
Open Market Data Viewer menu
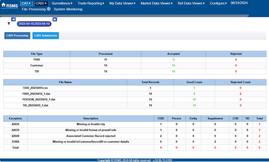(156, 3)
